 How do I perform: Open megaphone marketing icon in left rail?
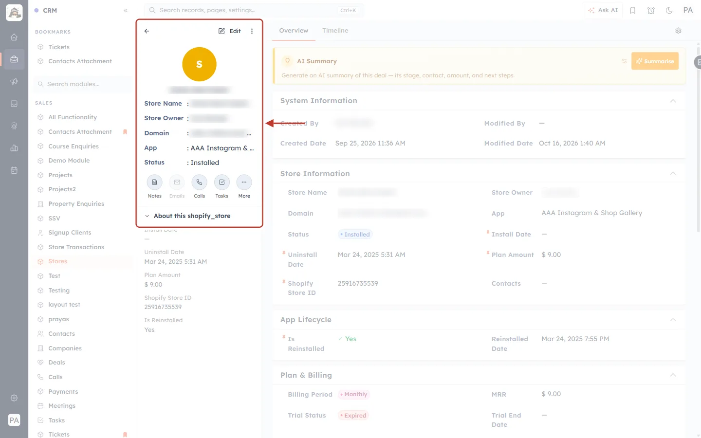(x=14, y=81)
